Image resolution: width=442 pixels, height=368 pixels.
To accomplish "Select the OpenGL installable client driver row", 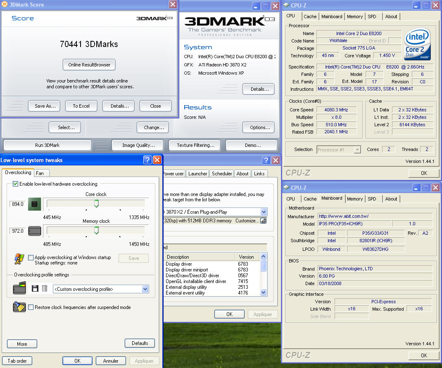I will pyautogui.click(x=211, y=281).
